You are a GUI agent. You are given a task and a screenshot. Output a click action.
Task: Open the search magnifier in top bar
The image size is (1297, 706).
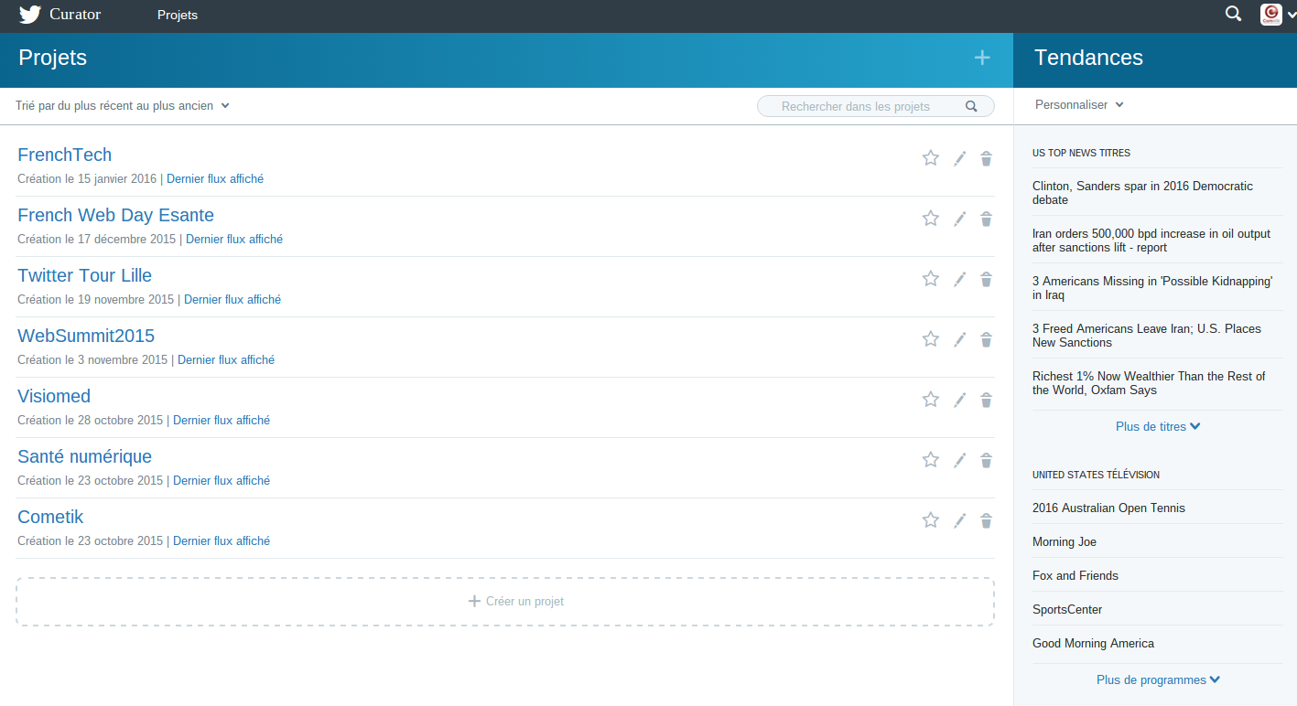click(1233, 14)
